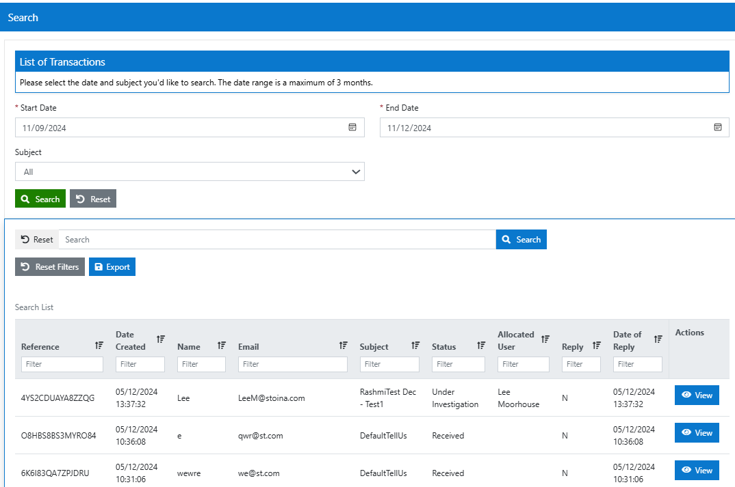Click reference 6K6I83QA7ZPJDRU
The width and height of the screenshot is (735, 487).
pyautogui.click(x=55, y=473)
